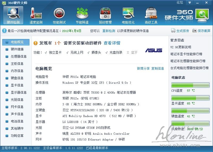Click the 光盘刻录 feature checkmark
Screen dimensions: 213x152
coord(106,53)
